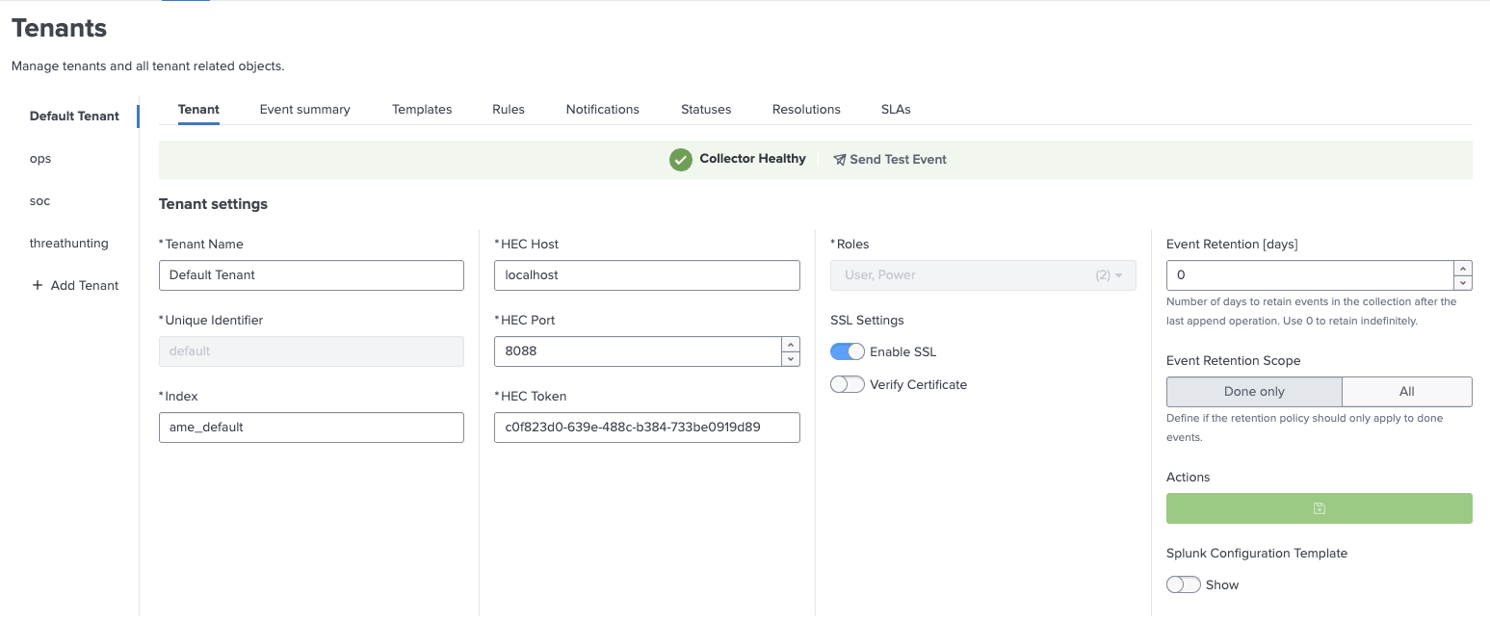Image resolution: width=1490 pixels, height=622 pixels.
Task: Enable the Verify Certificate toggle
Action: pos(847,384)
